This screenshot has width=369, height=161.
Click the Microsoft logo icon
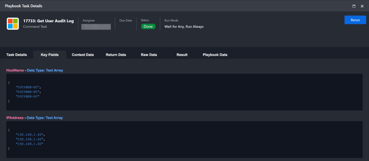pos(13,24)
